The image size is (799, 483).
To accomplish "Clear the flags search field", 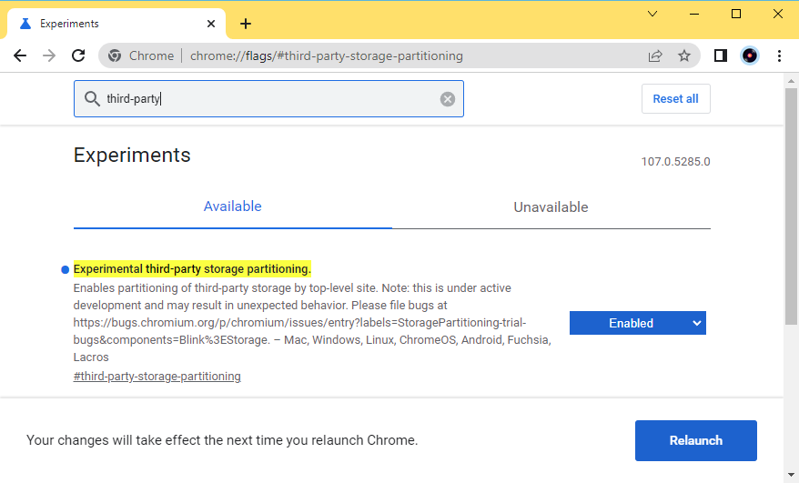I will pyautogui.click(x=448, y=99).
